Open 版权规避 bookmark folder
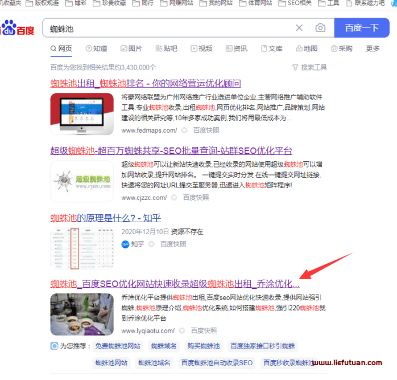The height and width of the screenshot is (380, 397). pos(42,3)
